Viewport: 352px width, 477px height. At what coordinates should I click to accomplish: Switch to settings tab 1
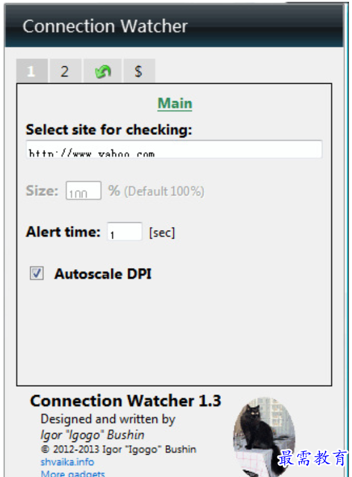click(x=32, y=71)
